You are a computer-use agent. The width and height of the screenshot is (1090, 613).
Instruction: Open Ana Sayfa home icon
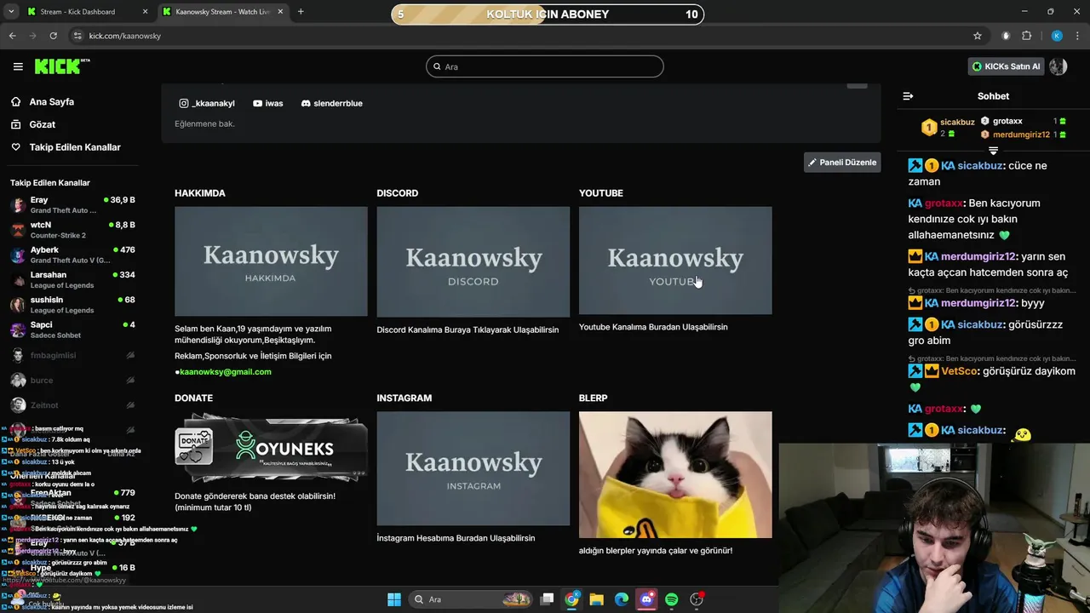[16, 101]
